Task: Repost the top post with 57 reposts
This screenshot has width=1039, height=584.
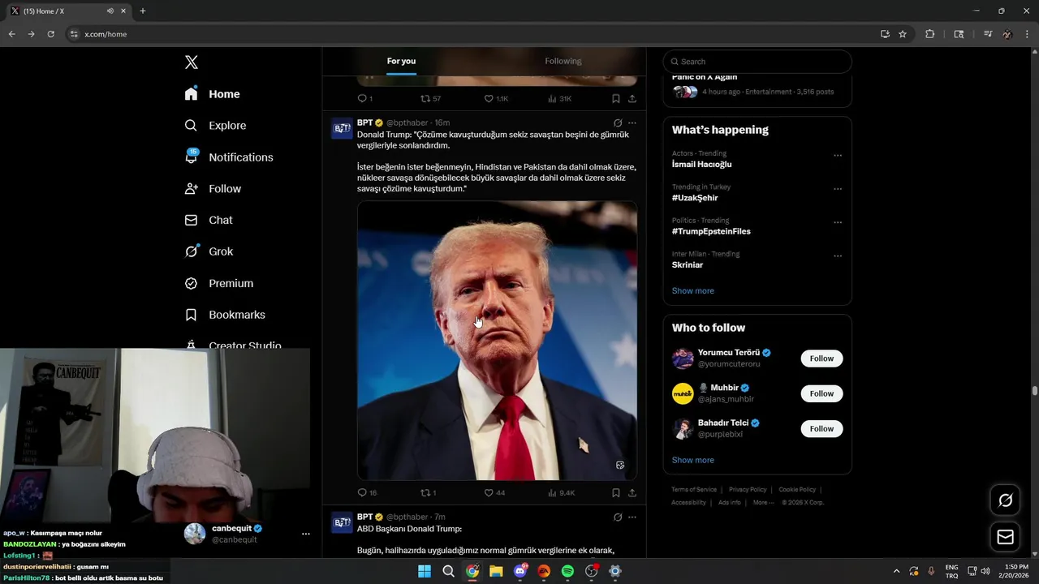Action: [x=430, y=98]
